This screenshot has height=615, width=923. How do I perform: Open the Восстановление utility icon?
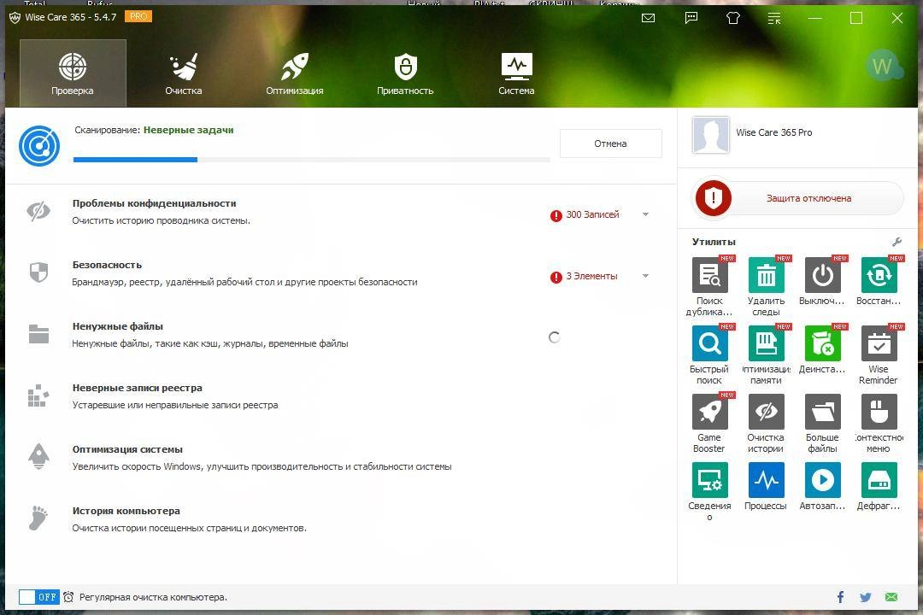[879, 275]
